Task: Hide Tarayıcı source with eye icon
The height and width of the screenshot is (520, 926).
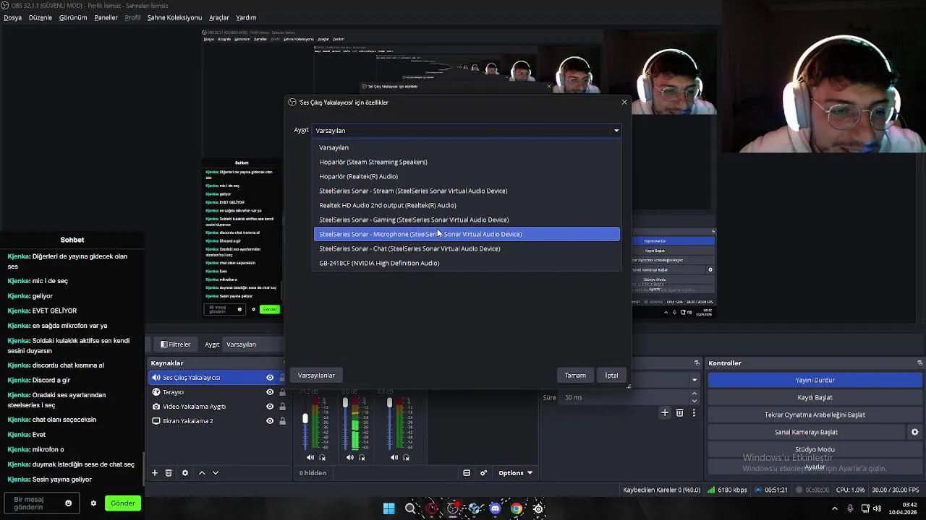Action: tap(270, 392)
